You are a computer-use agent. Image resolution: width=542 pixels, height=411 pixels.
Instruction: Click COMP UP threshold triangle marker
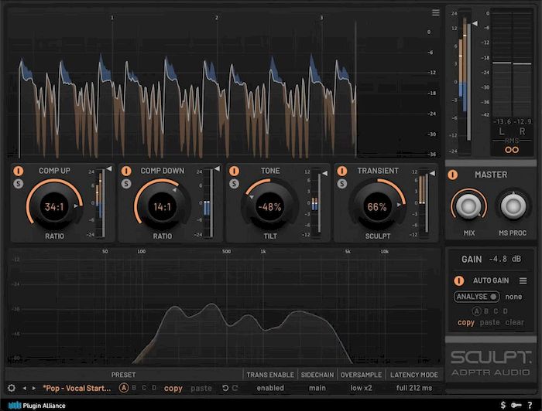(x=109, y=168)
